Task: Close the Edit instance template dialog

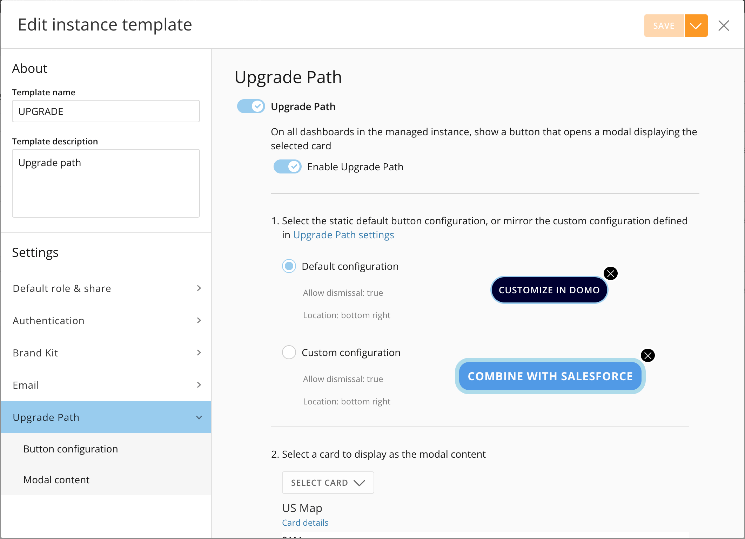Action: click(724, 26)
